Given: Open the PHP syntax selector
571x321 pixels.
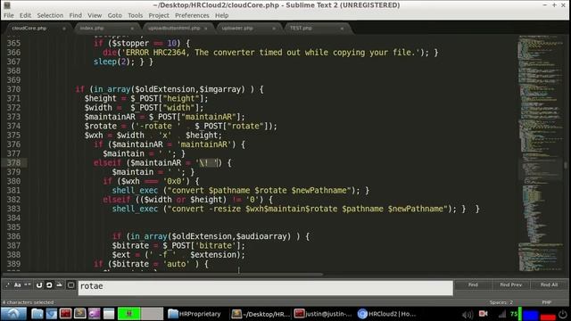Looking at the screenshot, I should tap(546, 302).
